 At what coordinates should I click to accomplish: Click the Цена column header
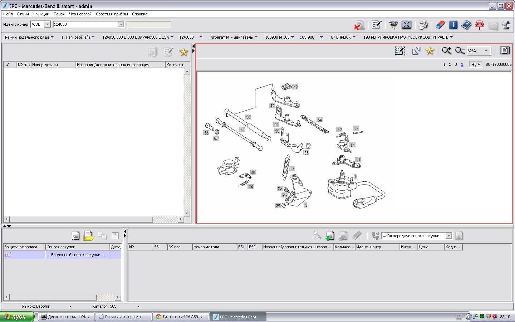pos(431,247)
